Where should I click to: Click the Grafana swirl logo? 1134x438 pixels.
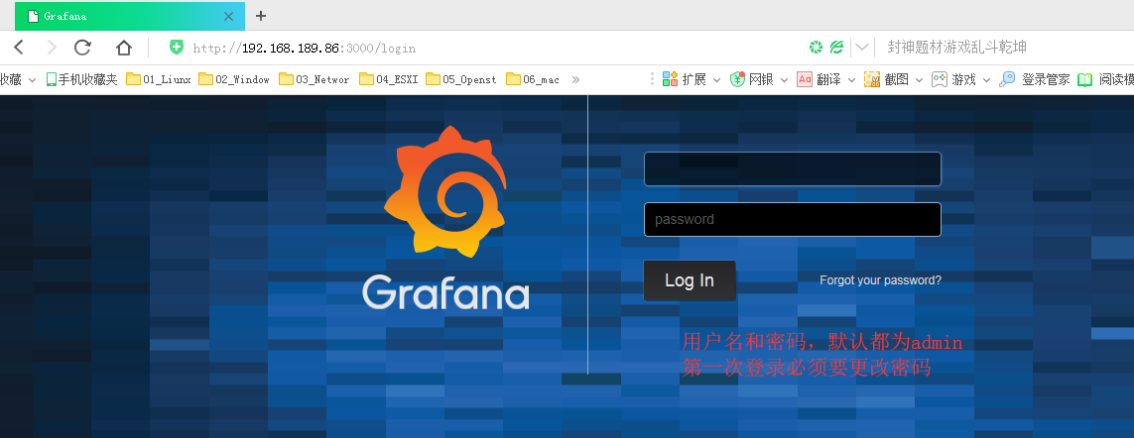445,191
